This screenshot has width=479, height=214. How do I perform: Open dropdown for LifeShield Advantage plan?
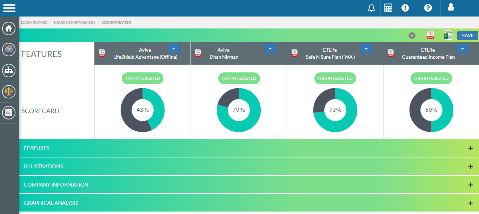pos(174,49)
